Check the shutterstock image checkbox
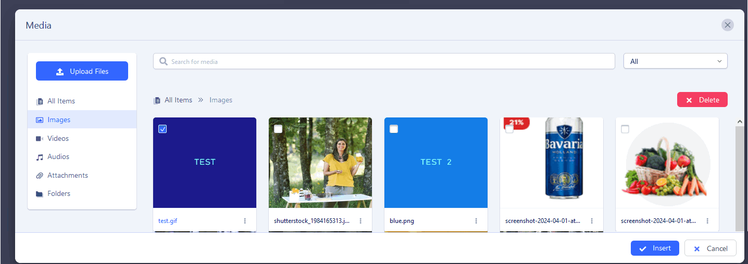 pyautogui.click(x=278, y=129)
